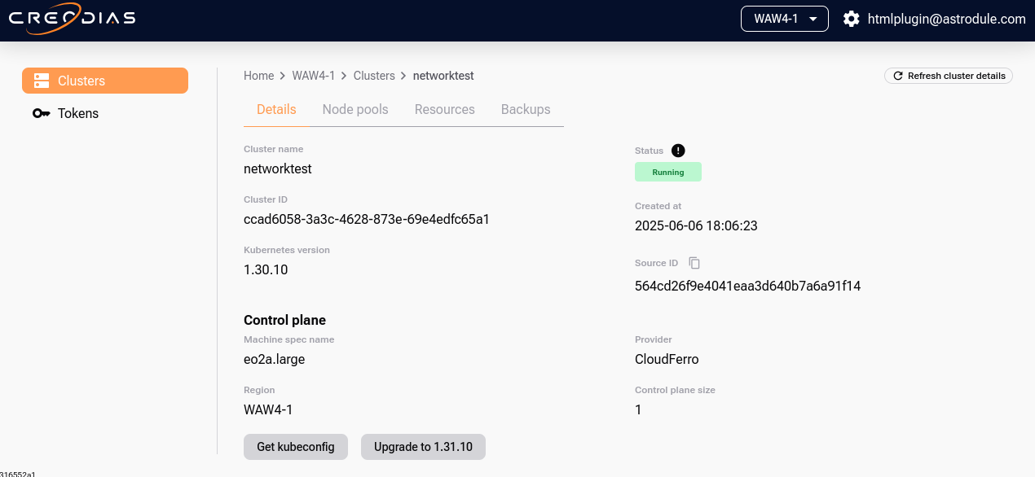Select the Clusters sidebar icon
Screen dimensions: 1035x477
pos(41,81)
